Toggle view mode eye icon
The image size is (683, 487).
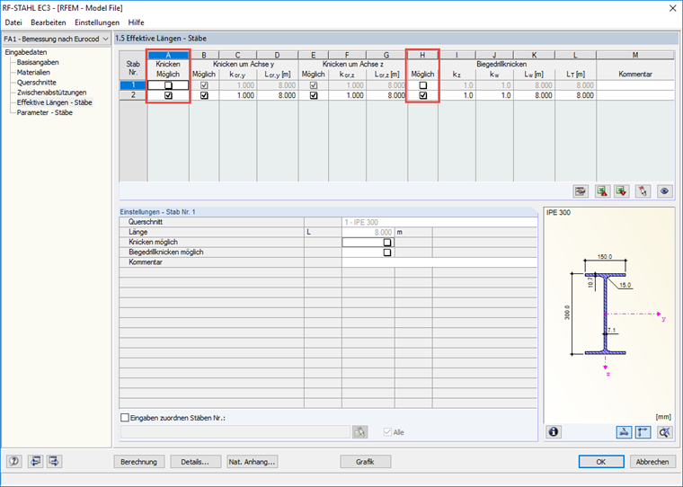(664, 191)
